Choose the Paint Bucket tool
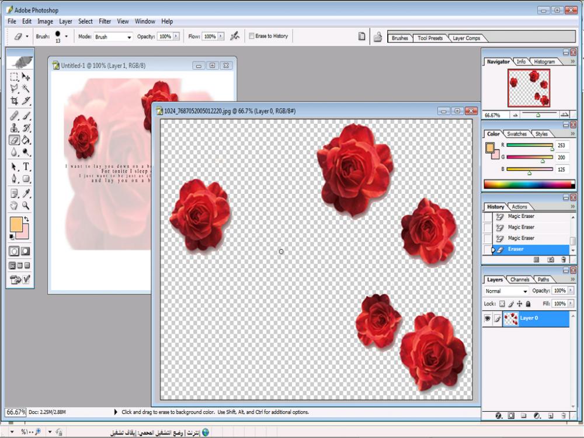This screenshot has height=438, width=584. click(x=26, y=140)
